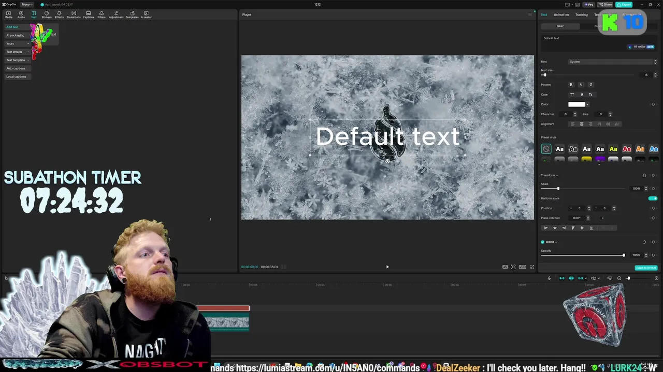
Task: Zoom in the timeline
Action: 656,278
